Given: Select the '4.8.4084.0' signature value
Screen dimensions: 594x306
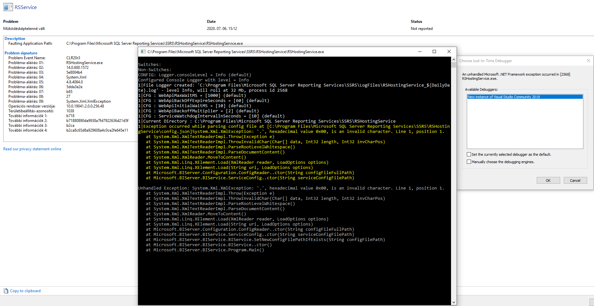Looking at the screenshot, I should 74,82.
